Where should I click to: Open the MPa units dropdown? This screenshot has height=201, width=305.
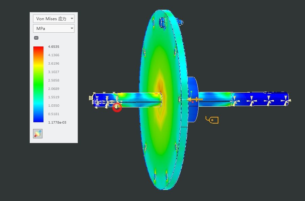pyautogui.click(x=54, y=29)
